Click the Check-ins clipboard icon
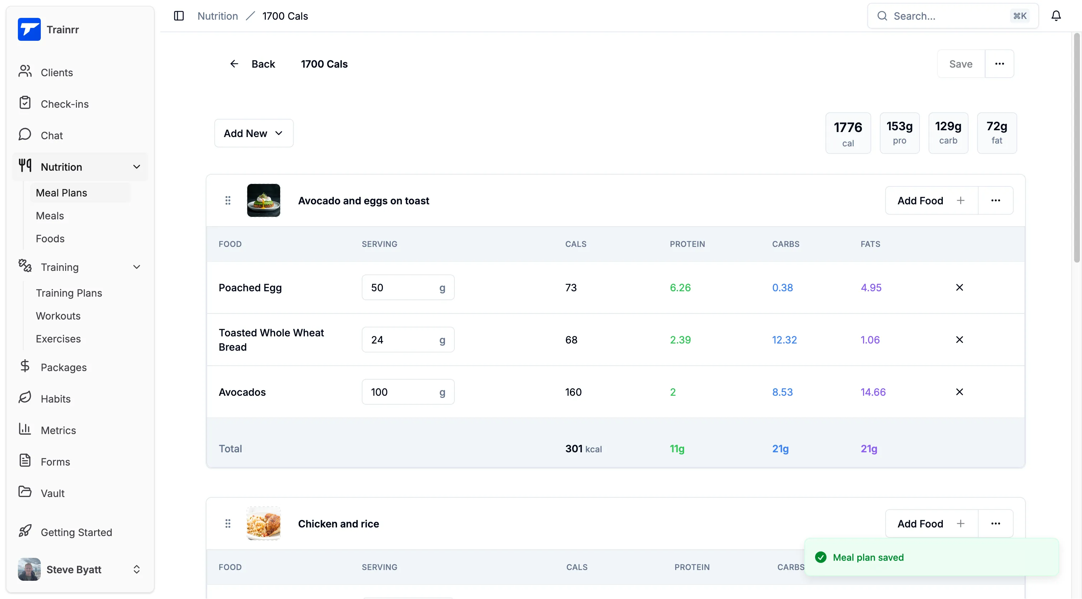This screenshot has height=599, width=1082. pyautogui.click(x=25, y=103)
